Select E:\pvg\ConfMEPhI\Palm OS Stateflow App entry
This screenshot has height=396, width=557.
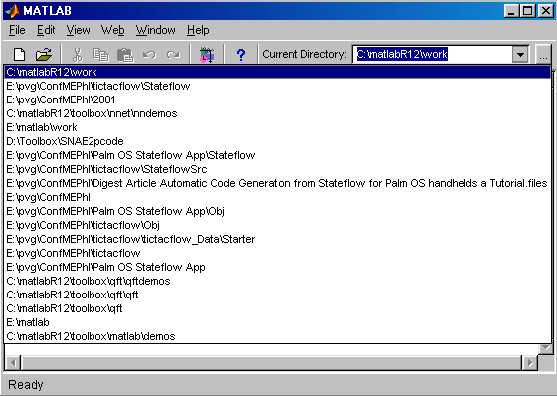(x=278, y=267)
